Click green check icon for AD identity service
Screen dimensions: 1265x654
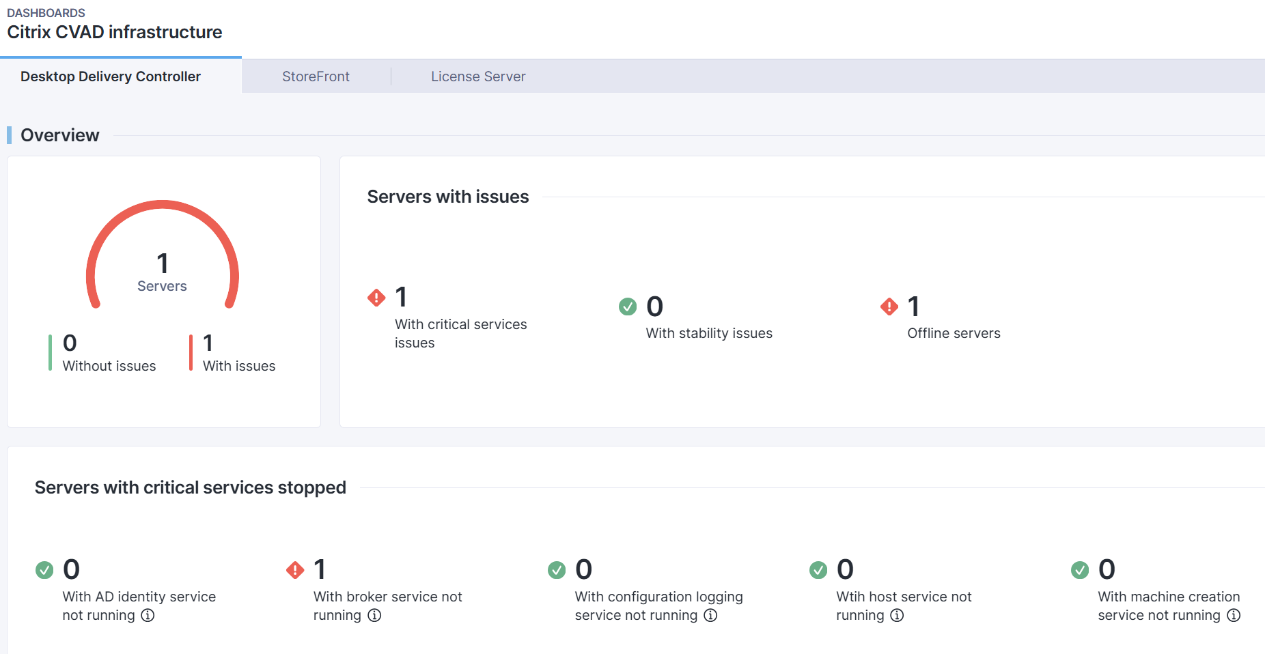point(44,569)
